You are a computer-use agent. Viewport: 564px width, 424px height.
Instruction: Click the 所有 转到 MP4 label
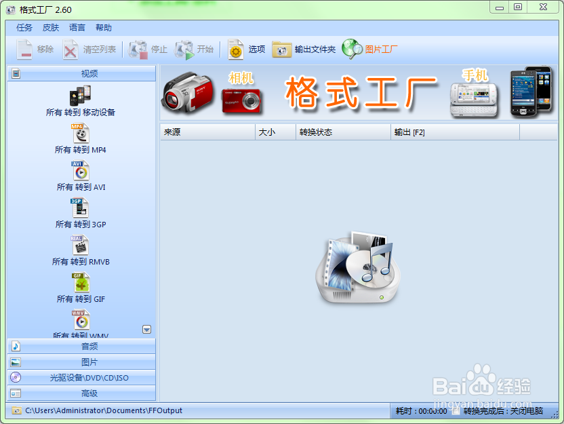[81, 150]
